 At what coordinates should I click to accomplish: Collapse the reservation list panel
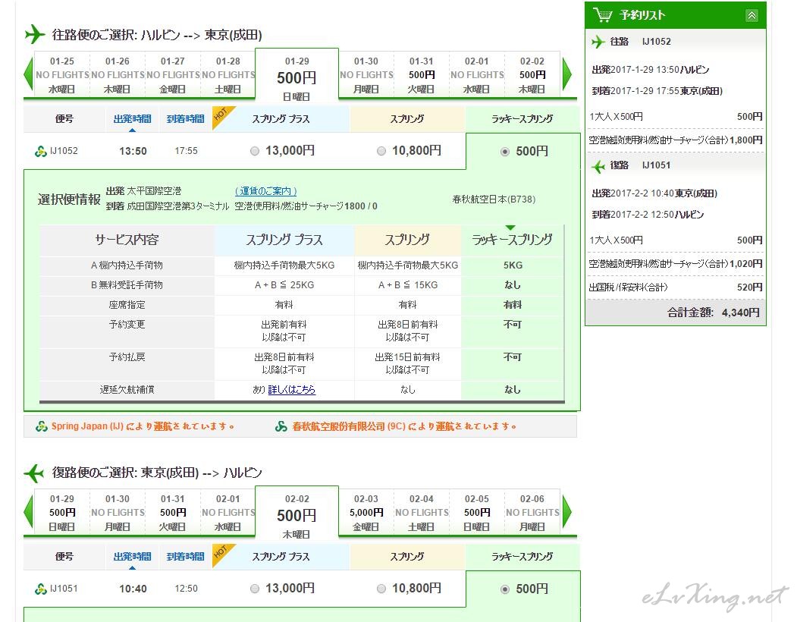point(752,15)
